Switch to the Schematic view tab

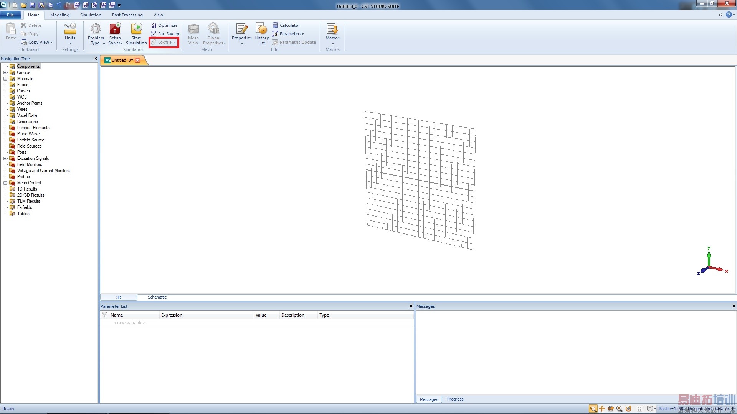157,297
